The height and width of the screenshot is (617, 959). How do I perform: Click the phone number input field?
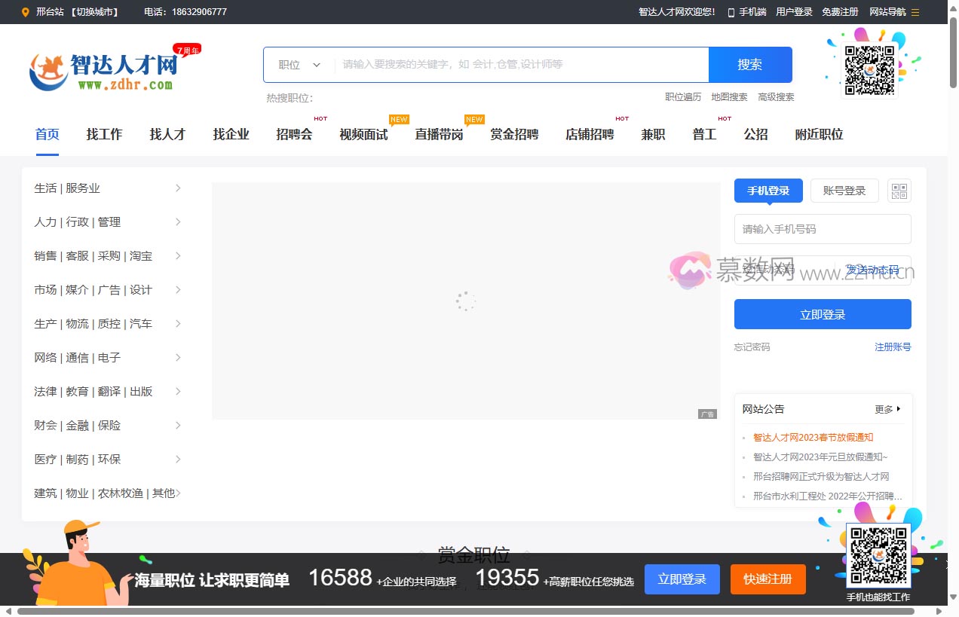point(823,228)
